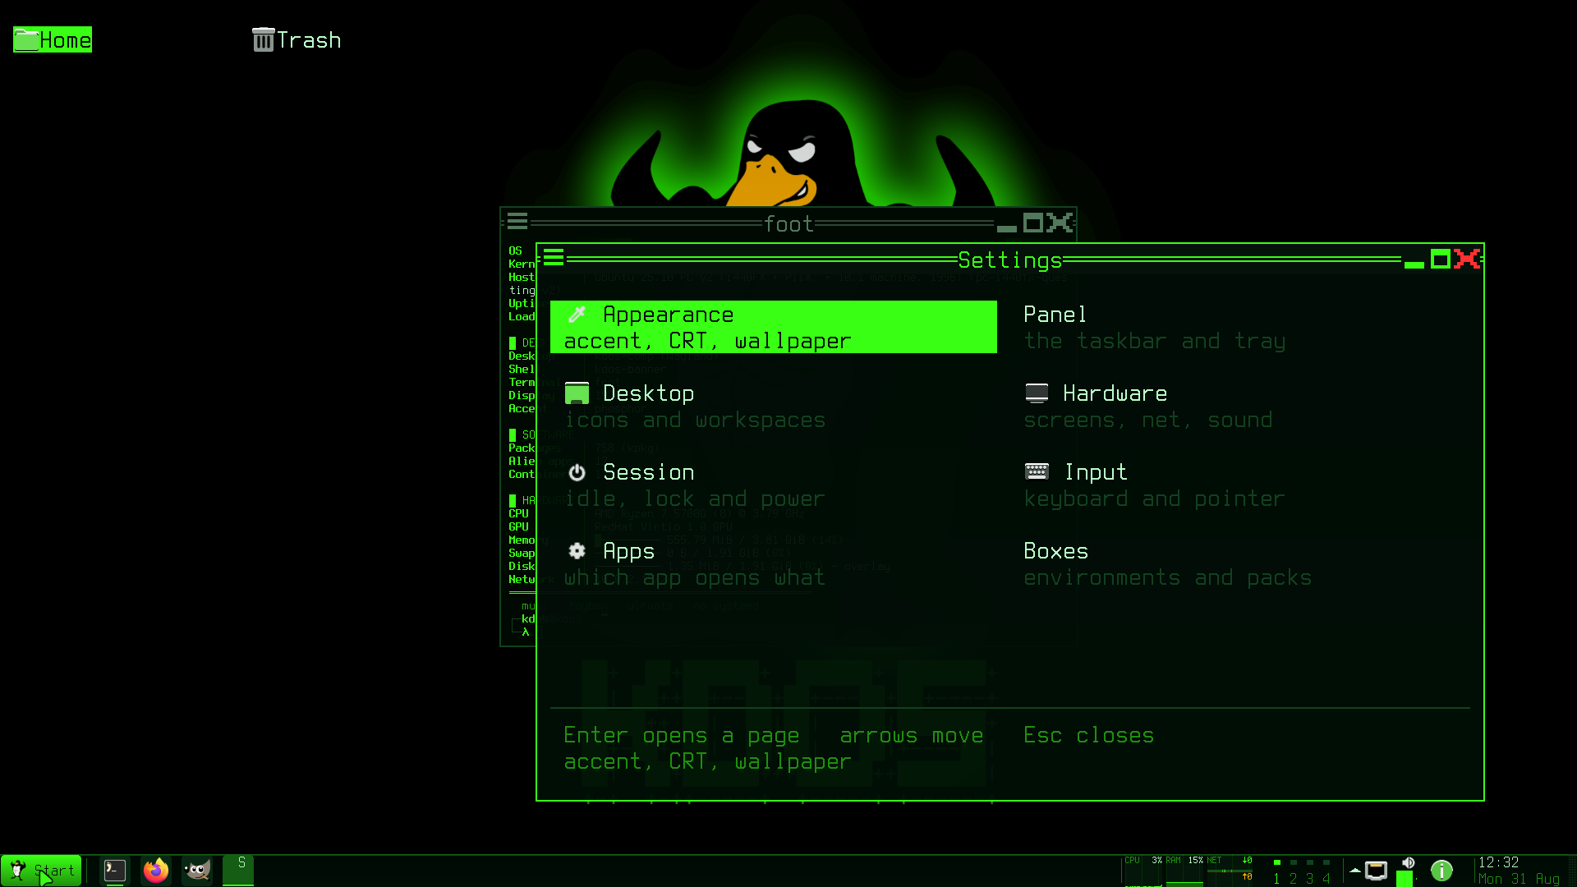Click the Session power icon
The image size is (1577, 887).
[577, 472]
